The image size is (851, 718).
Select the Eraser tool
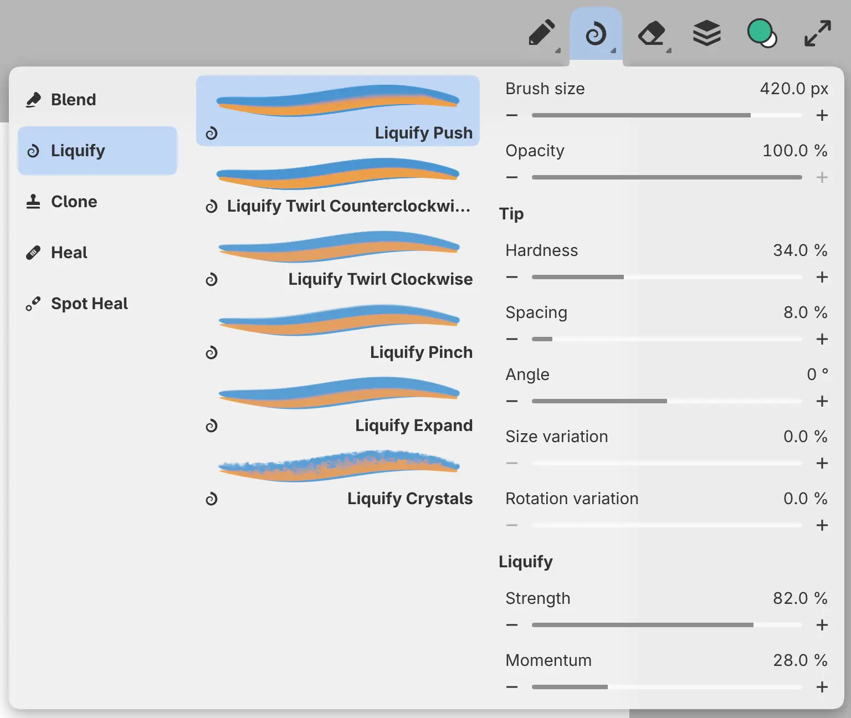click(652, 34)
